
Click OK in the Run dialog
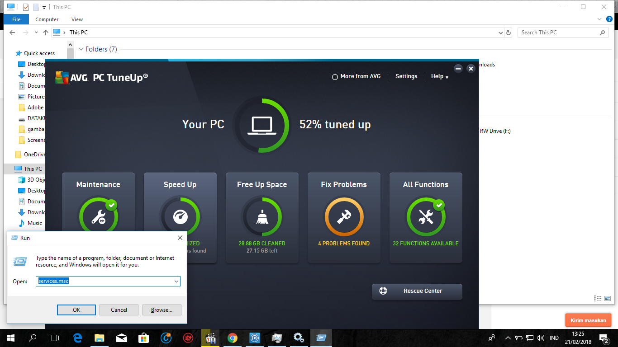click(76, 310)
